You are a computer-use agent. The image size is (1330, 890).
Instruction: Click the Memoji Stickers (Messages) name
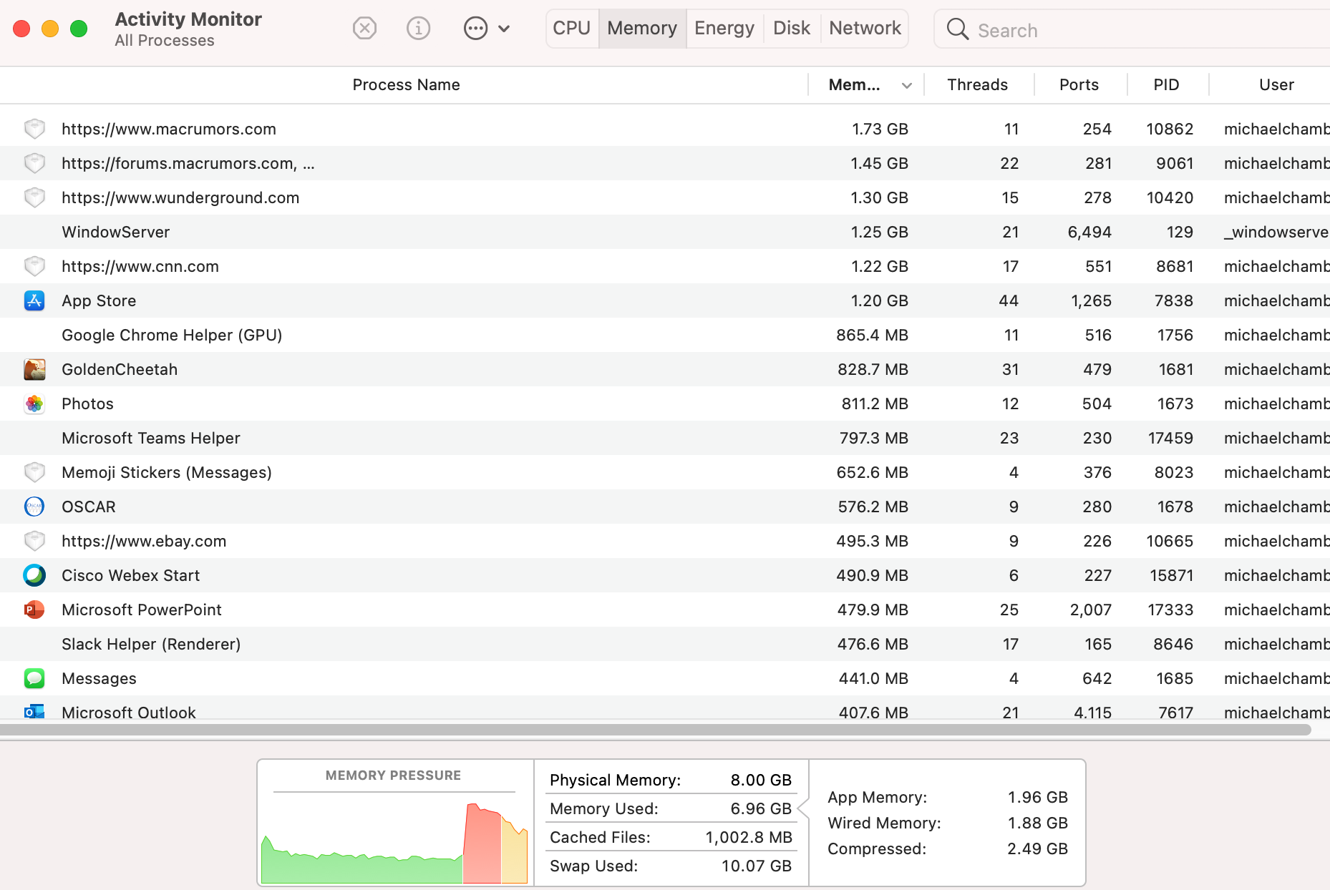[167, 472]
